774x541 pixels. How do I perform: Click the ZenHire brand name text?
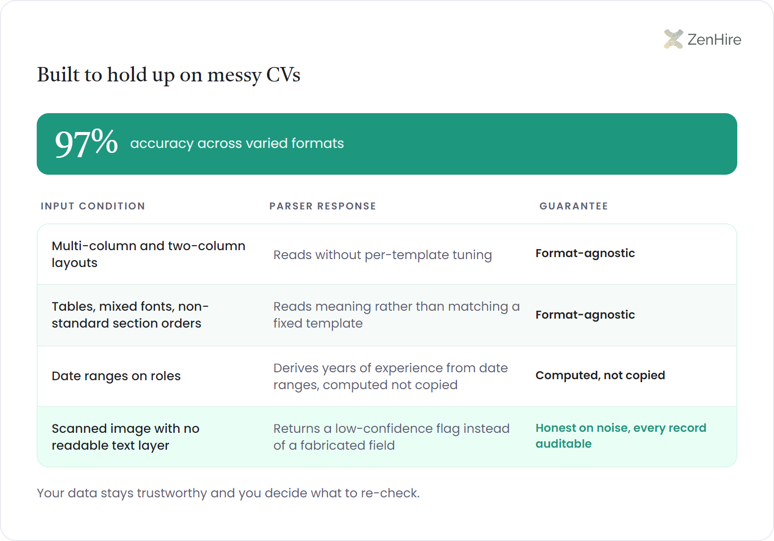coord(714,39)
